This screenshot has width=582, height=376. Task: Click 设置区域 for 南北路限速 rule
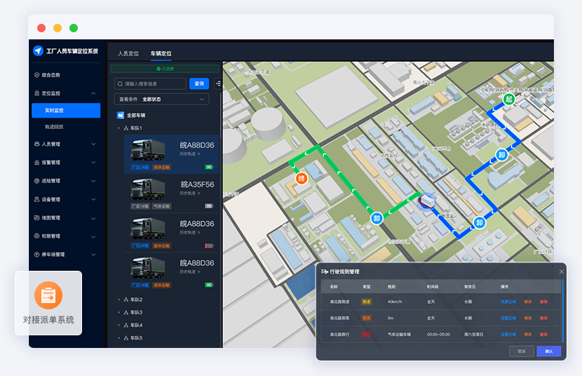point(508,301)
